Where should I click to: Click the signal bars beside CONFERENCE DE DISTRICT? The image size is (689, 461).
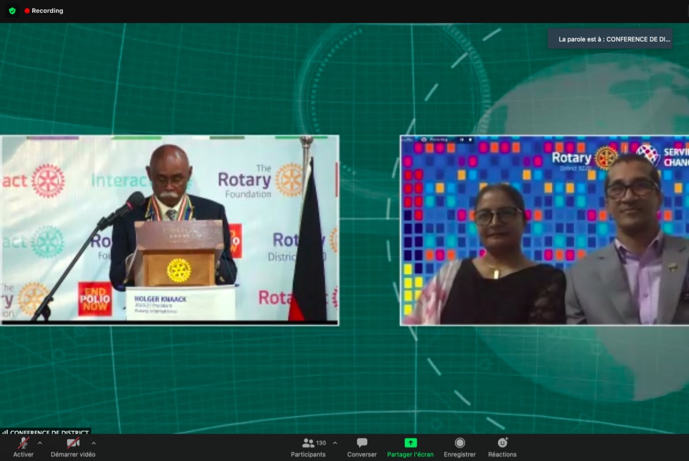pos(5,432)
